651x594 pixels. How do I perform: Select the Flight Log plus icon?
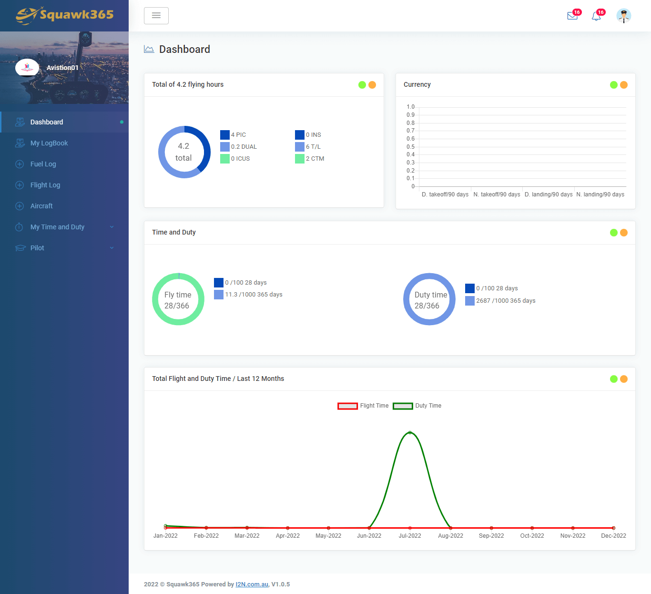[20, 185]
